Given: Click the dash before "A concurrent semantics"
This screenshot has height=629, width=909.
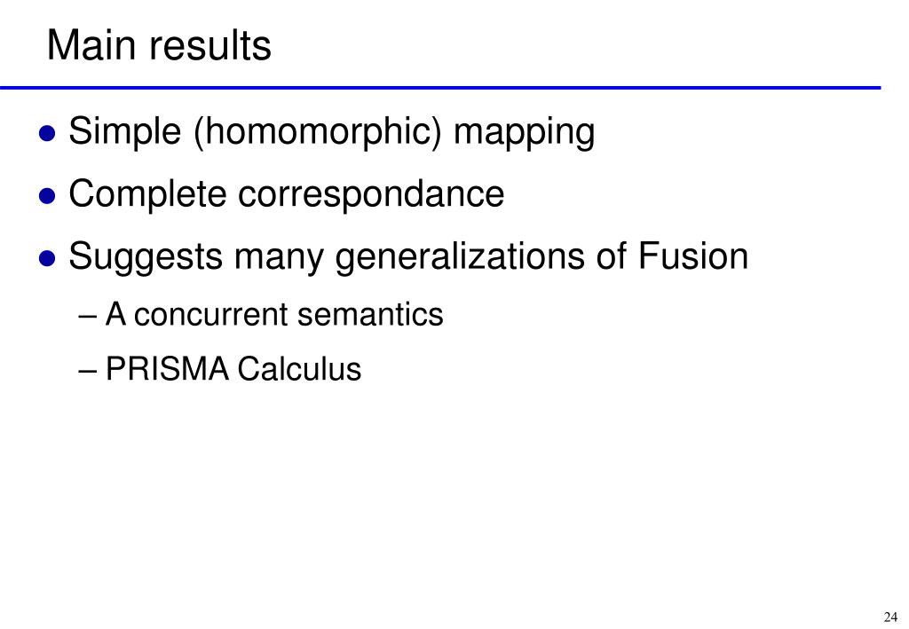Looking at the screenshot, I should tap(86, 318).
